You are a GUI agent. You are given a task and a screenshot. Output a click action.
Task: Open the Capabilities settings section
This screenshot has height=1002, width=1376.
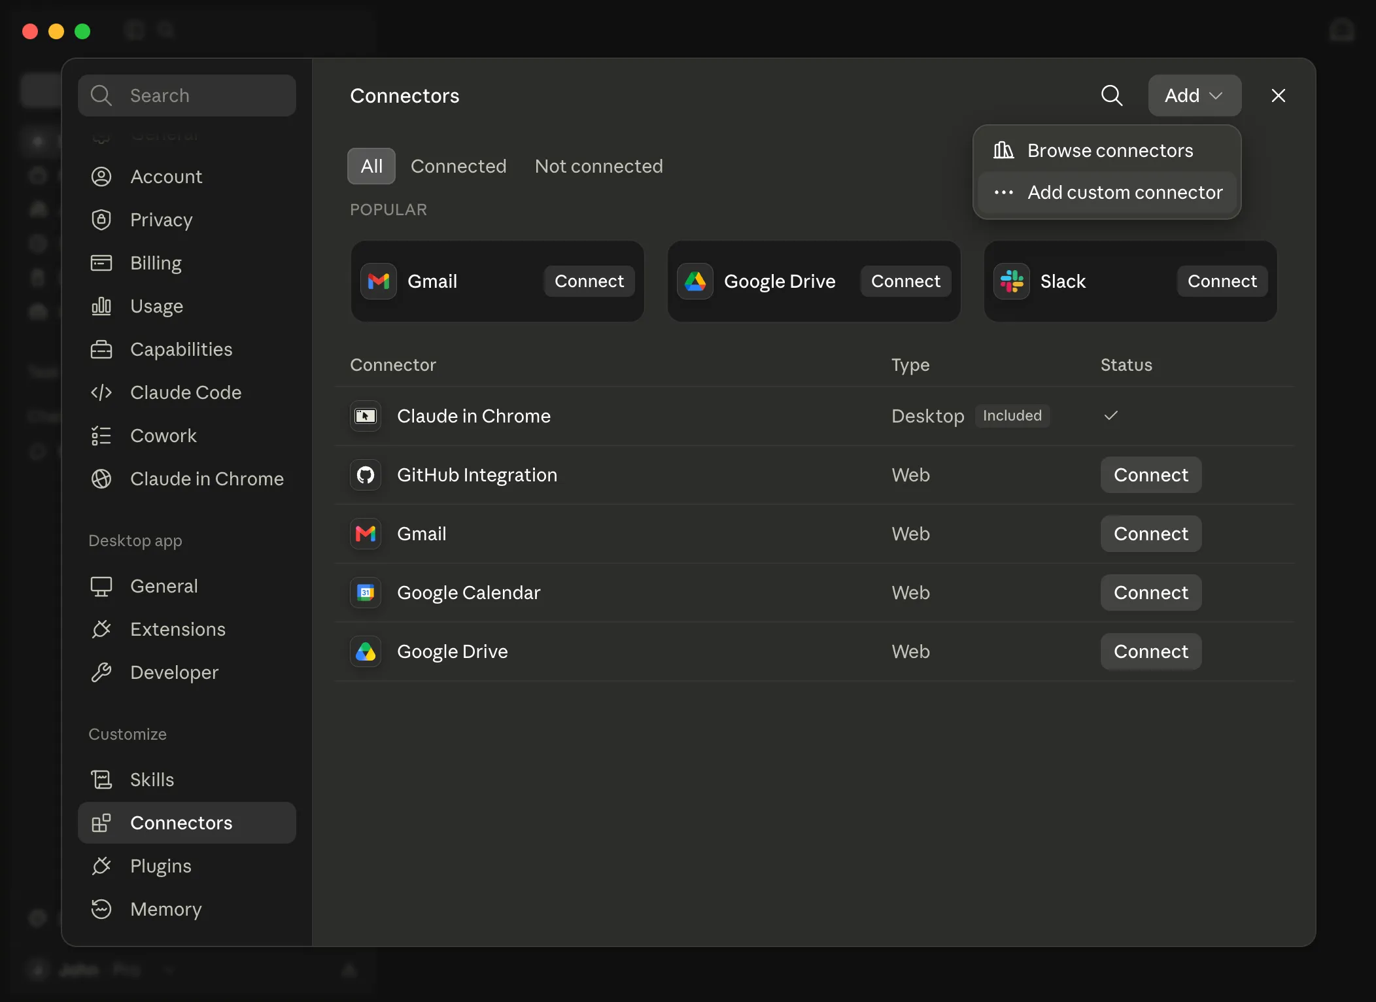click(187, 349)
